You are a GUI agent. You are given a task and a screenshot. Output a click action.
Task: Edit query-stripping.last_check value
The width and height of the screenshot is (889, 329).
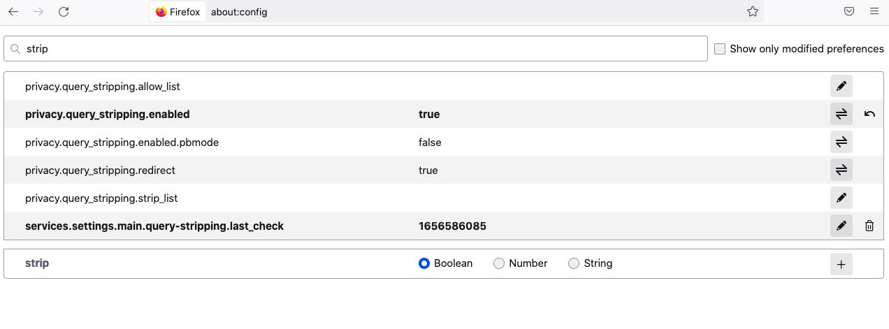click(841, 226)
